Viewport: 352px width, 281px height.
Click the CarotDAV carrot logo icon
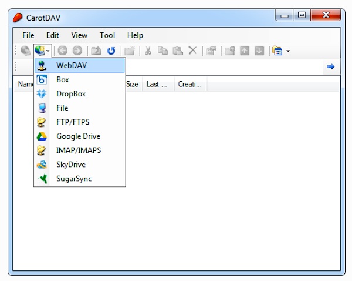click(x=18, y=18)
